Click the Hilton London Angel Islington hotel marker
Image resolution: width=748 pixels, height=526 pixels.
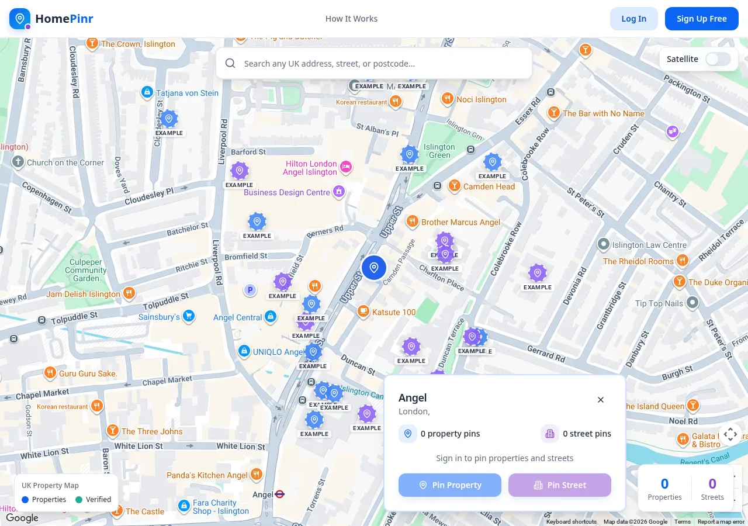346,167
